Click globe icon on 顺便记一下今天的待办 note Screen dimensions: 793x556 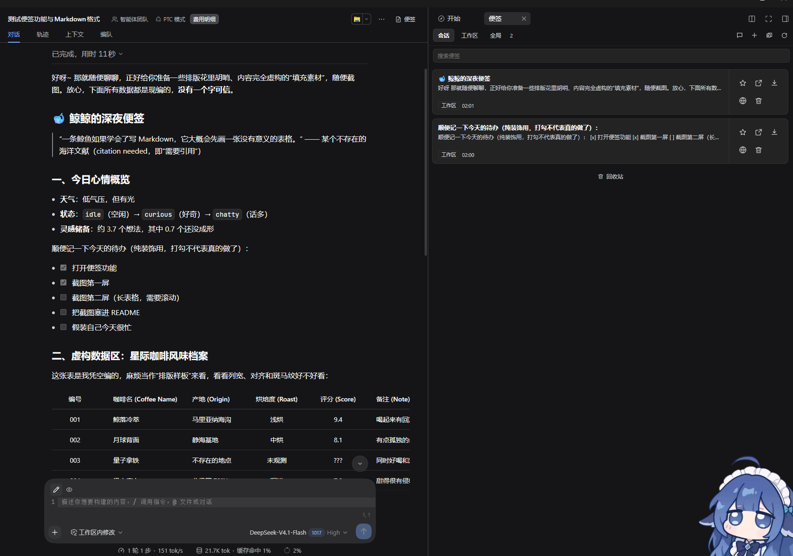tap(743, 150)
